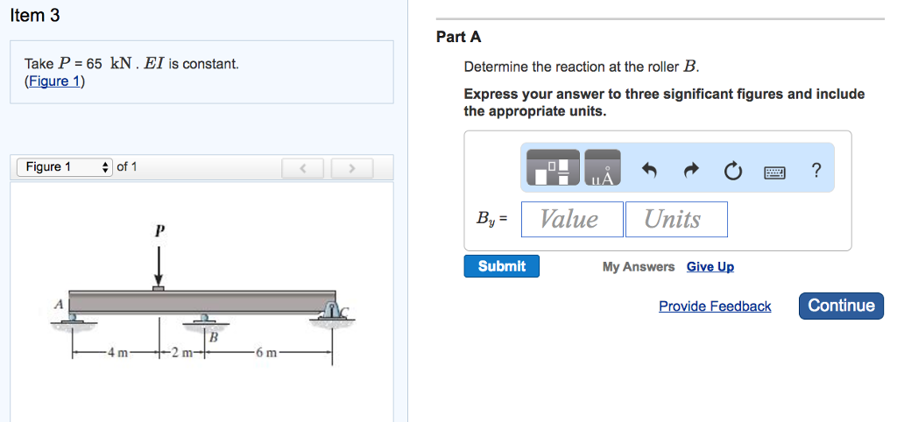Screen dimensions: 897x422
Task: Click the Units input field
Action: 675,219
